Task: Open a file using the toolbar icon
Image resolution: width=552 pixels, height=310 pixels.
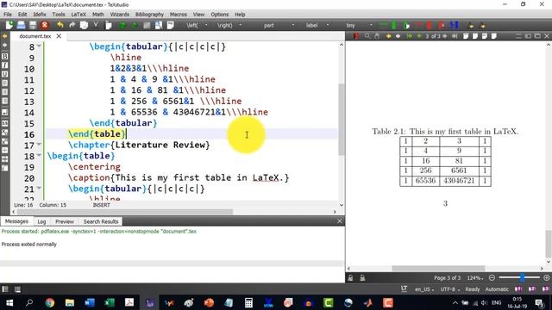Action: [x=21, y=25]
